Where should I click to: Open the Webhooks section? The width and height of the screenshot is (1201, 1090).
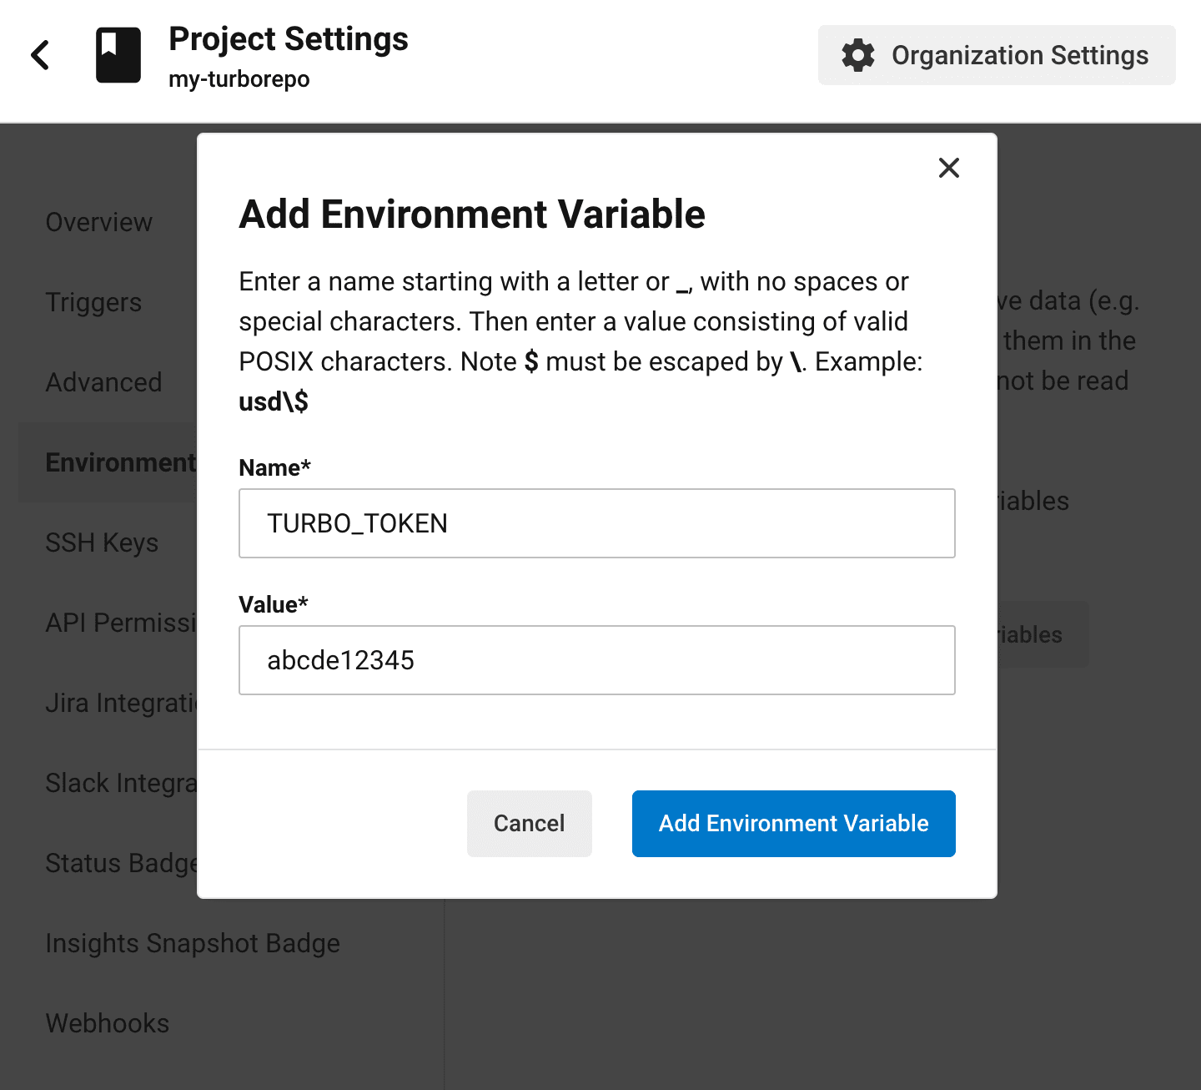tap(107, 1023)
